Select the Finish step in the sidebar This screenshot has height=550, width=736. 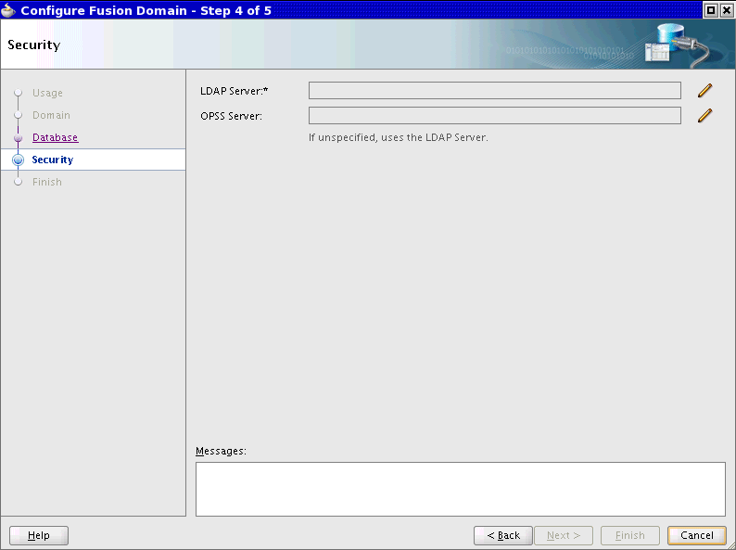point(47,182)
